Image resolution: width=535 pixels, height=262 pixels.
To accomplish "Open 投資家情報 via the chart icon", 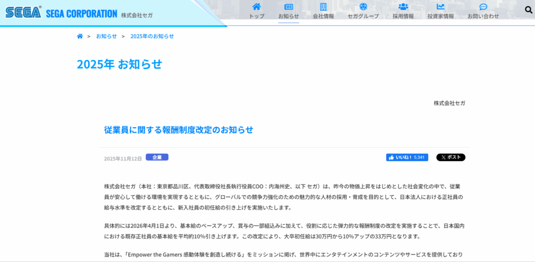I will click(x=440, y=7).
